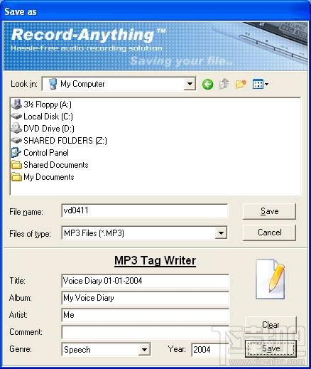This screenshot has height=369, width=311.
Task: Click the Title field with Voice Diary text
Action: pyautogui.click(x=145, y=281)
